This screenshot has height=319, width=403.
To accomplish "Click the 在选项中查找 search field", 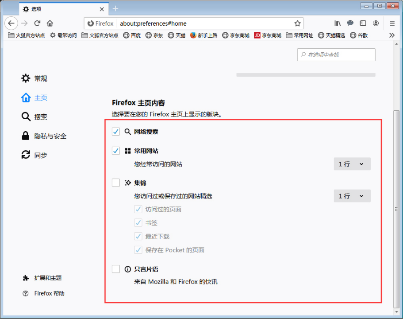I will pyautogui.click(x=336, y=54).
